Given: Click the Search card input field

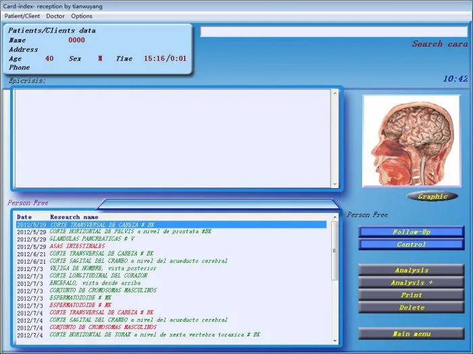Looking at the screenshot, I should 334,32.
